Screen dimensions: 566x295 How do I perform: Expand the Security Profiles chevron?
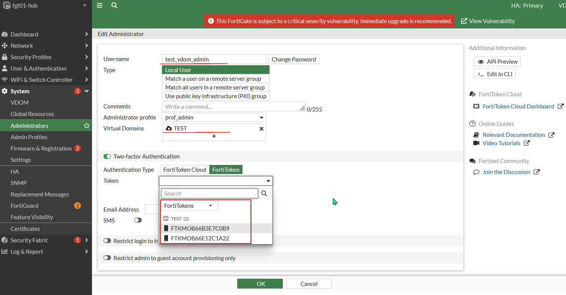87,57
